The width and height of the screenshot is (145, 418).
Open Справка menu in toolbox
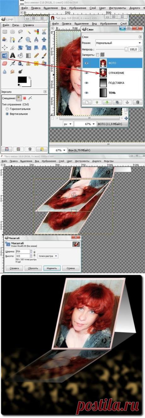tap(28, 25)
